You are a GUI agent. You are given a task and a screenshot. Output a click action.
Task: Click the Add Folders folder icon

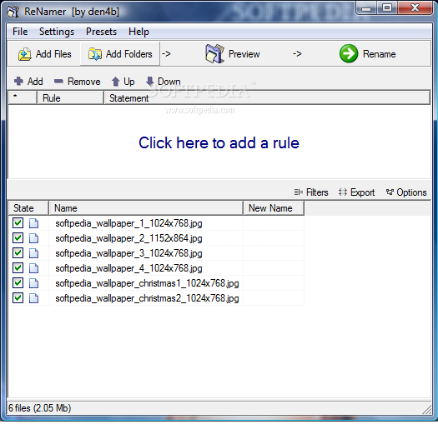[x=95, y=54]
